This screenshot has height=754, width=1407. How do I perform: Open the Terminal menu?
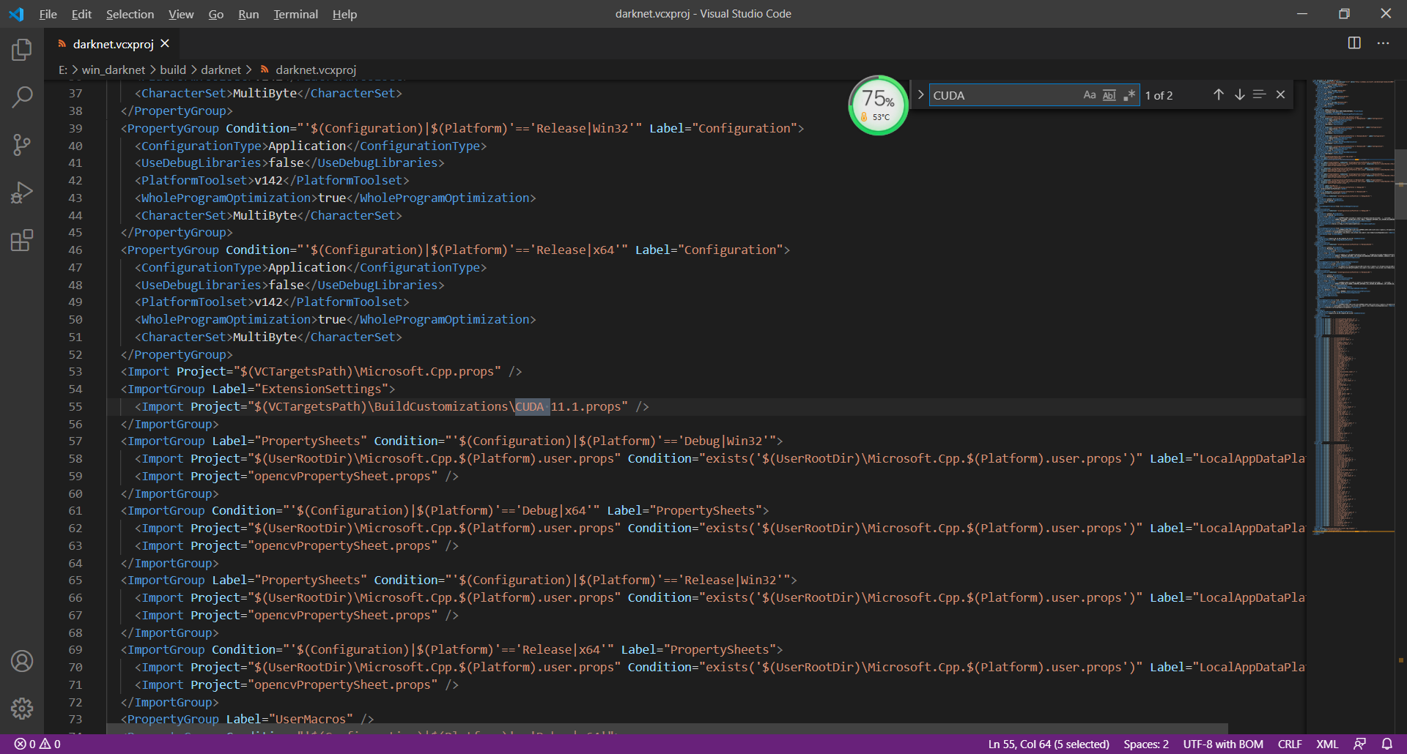295,14
